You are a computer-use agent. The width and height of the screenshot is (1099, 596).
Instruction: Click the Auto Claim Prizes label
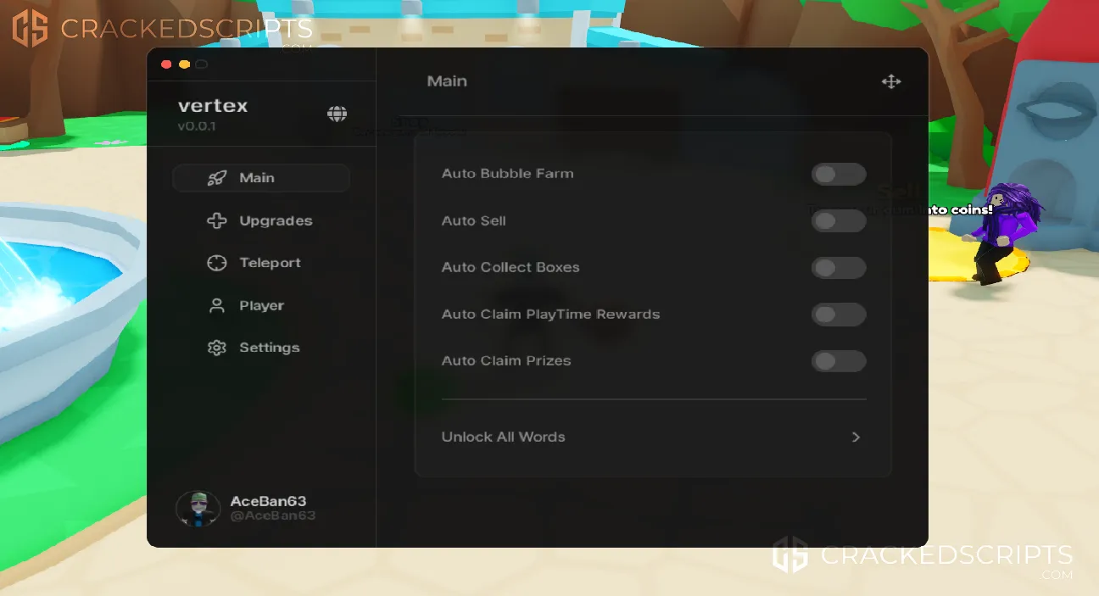506,361
